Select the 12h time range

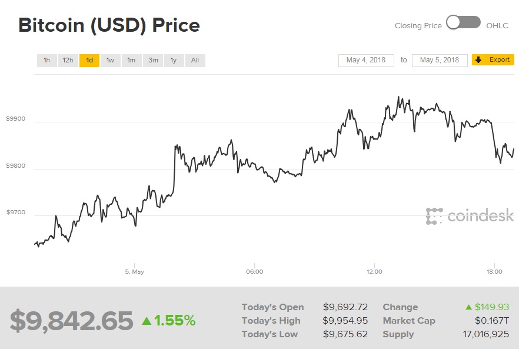pyautogui.click(x=68, y=60)
